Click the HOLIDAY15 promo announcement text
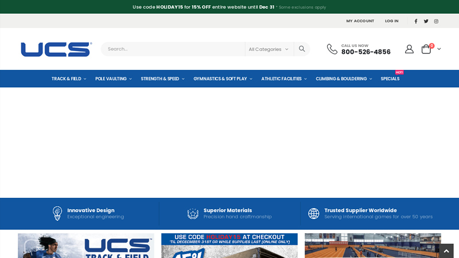 (229, 7)
